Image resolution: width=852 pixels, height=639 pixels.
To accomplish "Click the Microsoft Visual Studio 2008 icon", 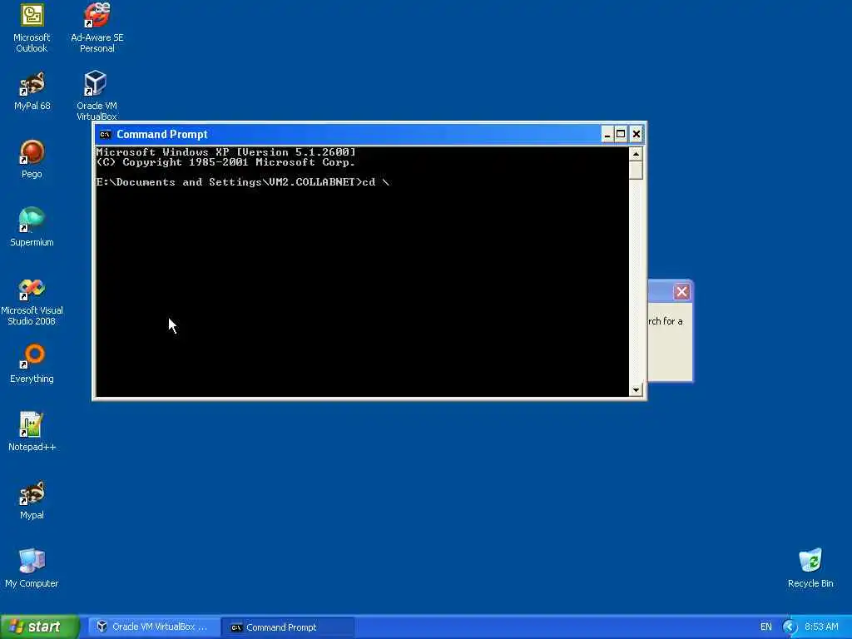I will [x=32, y=301].
